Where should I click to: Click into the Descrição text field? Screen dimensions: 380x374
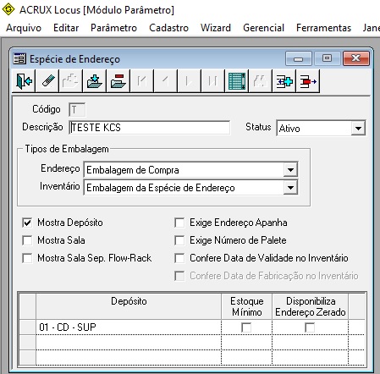[150, 128]
